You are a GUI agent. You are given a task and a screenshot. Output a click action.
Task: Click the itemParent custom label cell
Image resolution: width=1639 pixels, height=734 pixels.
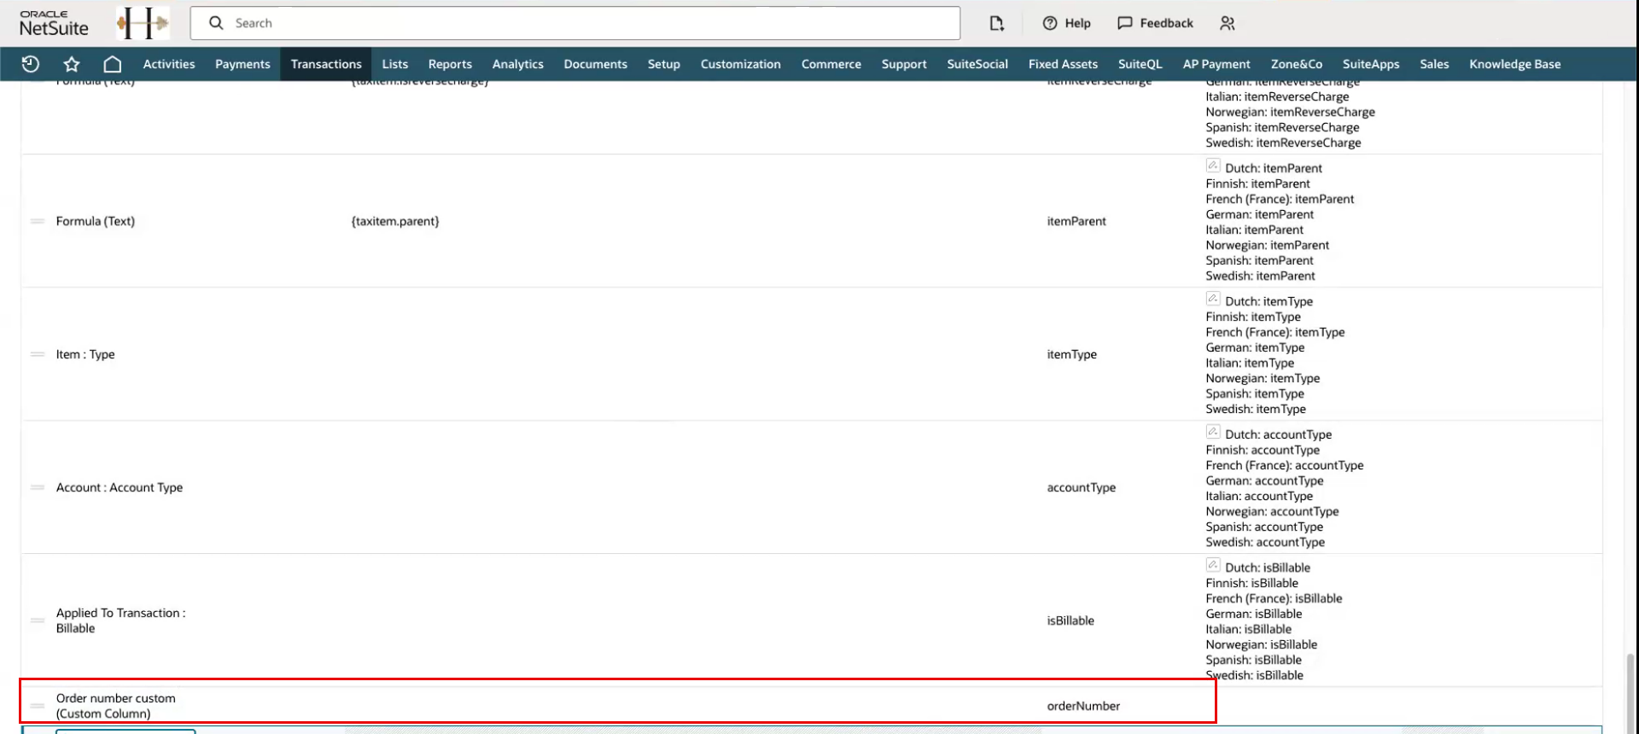pyautogui.click(x=1076, y=221)
